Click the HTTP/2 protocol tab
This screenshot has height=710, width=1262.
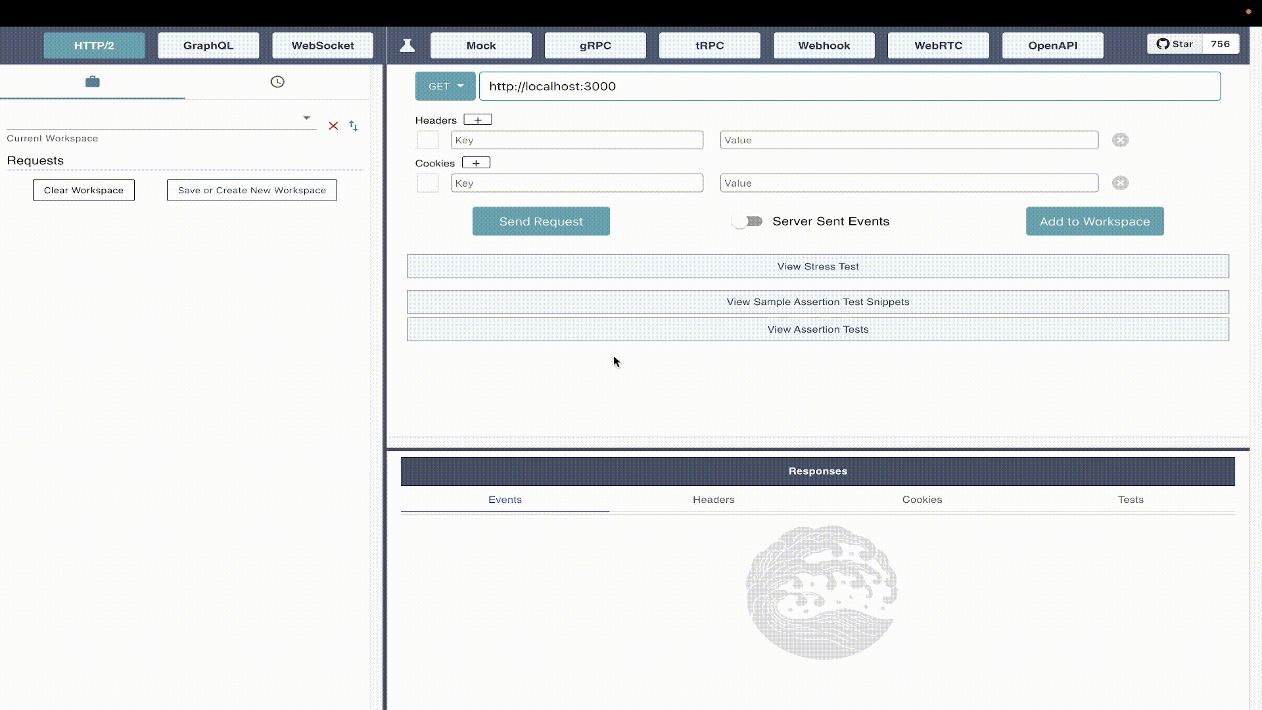tap(93, 45)
